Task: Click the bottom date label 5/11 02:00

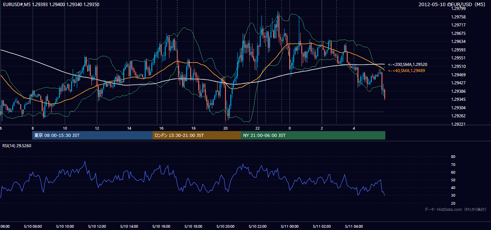Action: point(321,226)
